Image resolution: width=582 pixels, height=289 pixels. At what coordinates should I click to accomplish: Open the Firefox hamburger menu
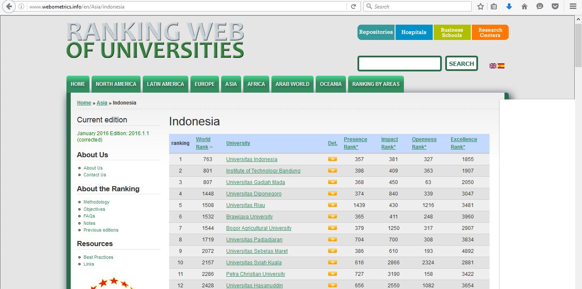pos(573,6)
